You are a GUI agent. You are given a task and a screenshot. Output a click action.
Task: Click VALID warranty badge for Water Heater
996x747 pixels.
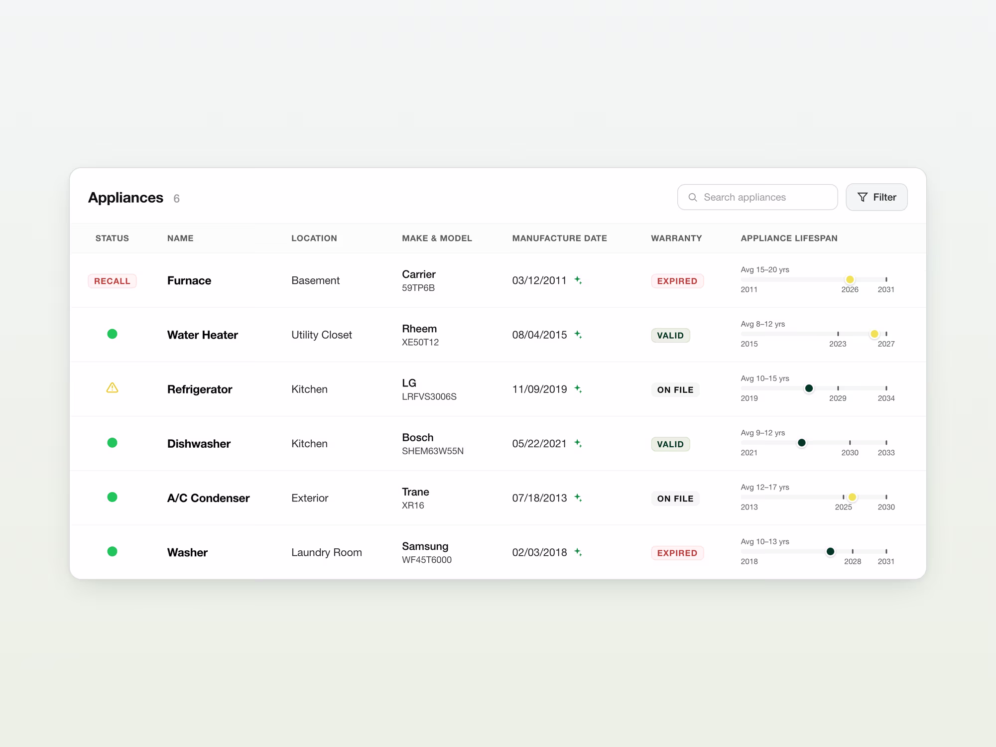670,335
